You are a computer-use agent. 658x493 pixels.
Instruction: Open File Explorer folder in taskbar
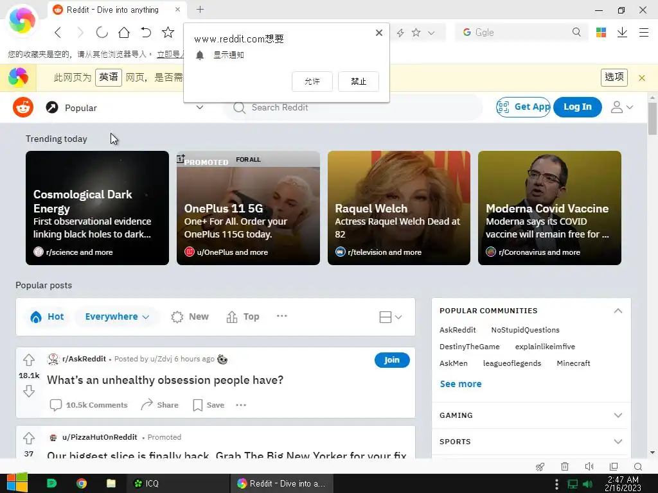click(111, 483)
